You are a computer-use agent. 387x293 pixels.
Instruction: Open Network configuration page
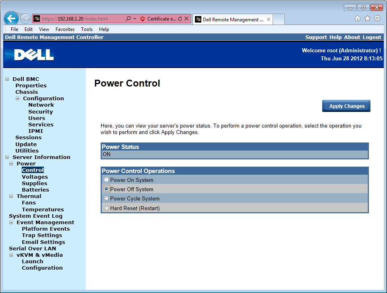(41, 105)
